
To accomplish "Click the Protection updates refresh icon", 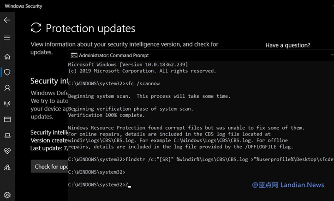I will (x=36, y=28).
